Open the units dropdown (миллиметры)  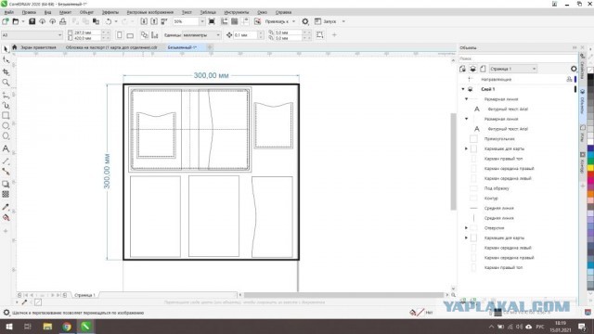[201, 35]
